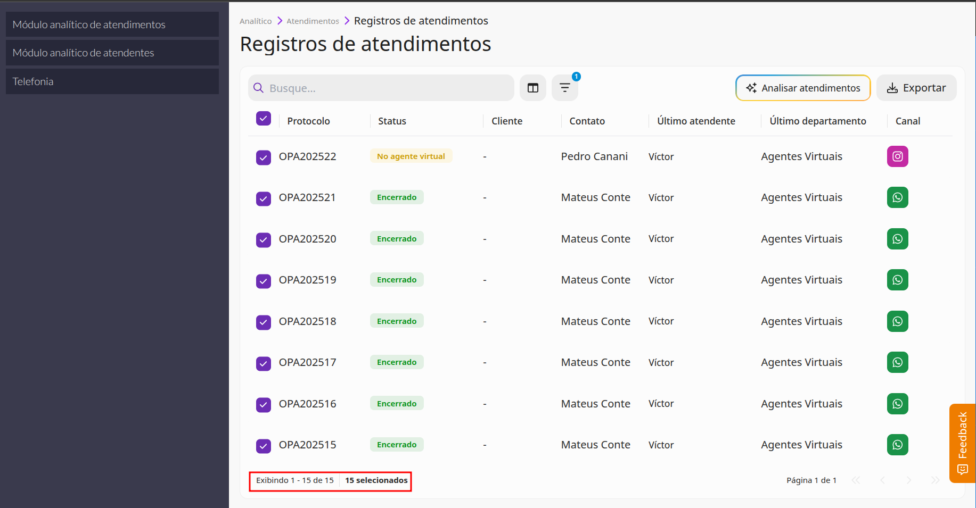The image size is (976, 508).
Task: Open the Feedback side tab
Action: (x=962, y=443)
